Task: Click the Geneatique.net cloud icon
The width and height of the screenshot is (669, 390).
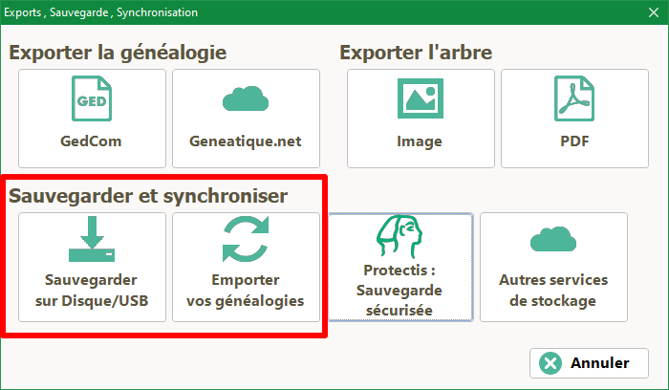Action: point(246,98)
